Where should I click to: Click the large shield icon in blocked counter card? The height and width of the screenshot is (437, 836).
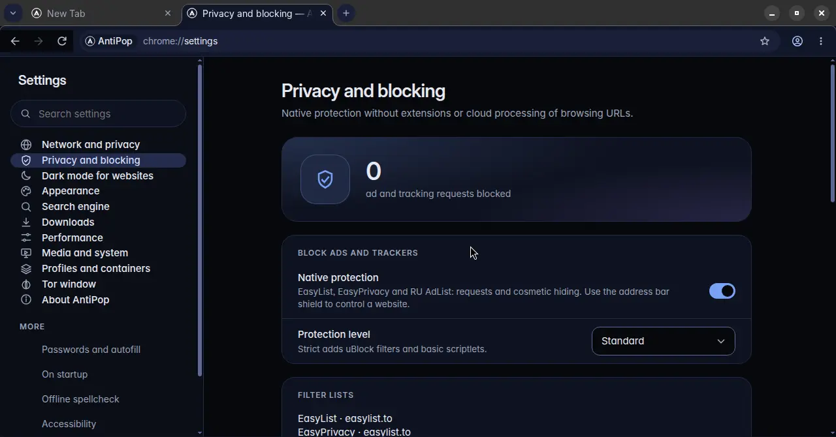[325, 179]
